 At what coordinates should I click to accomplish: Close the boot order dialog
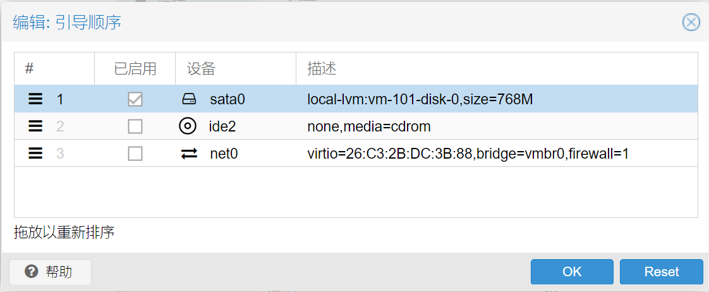(x=691, y=22)
